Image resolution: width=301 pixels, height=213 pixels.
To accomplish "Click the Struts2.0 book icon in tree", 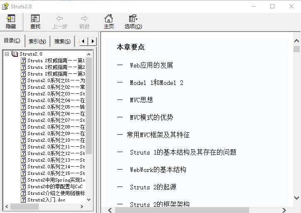I will click(15, 54).
